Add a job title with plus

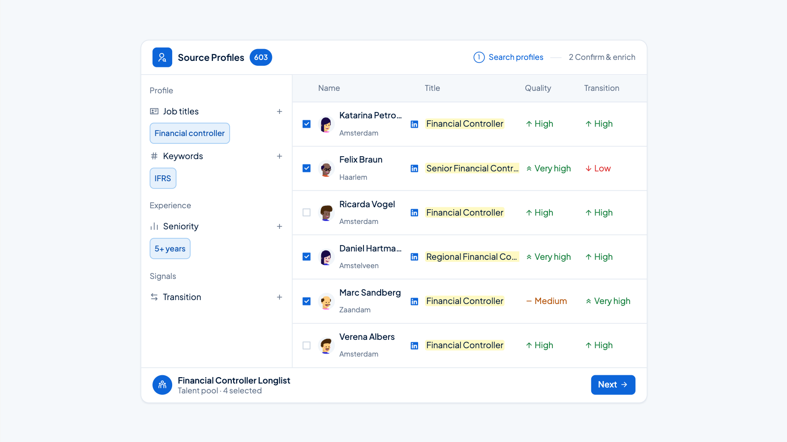(x=279, y=111)
